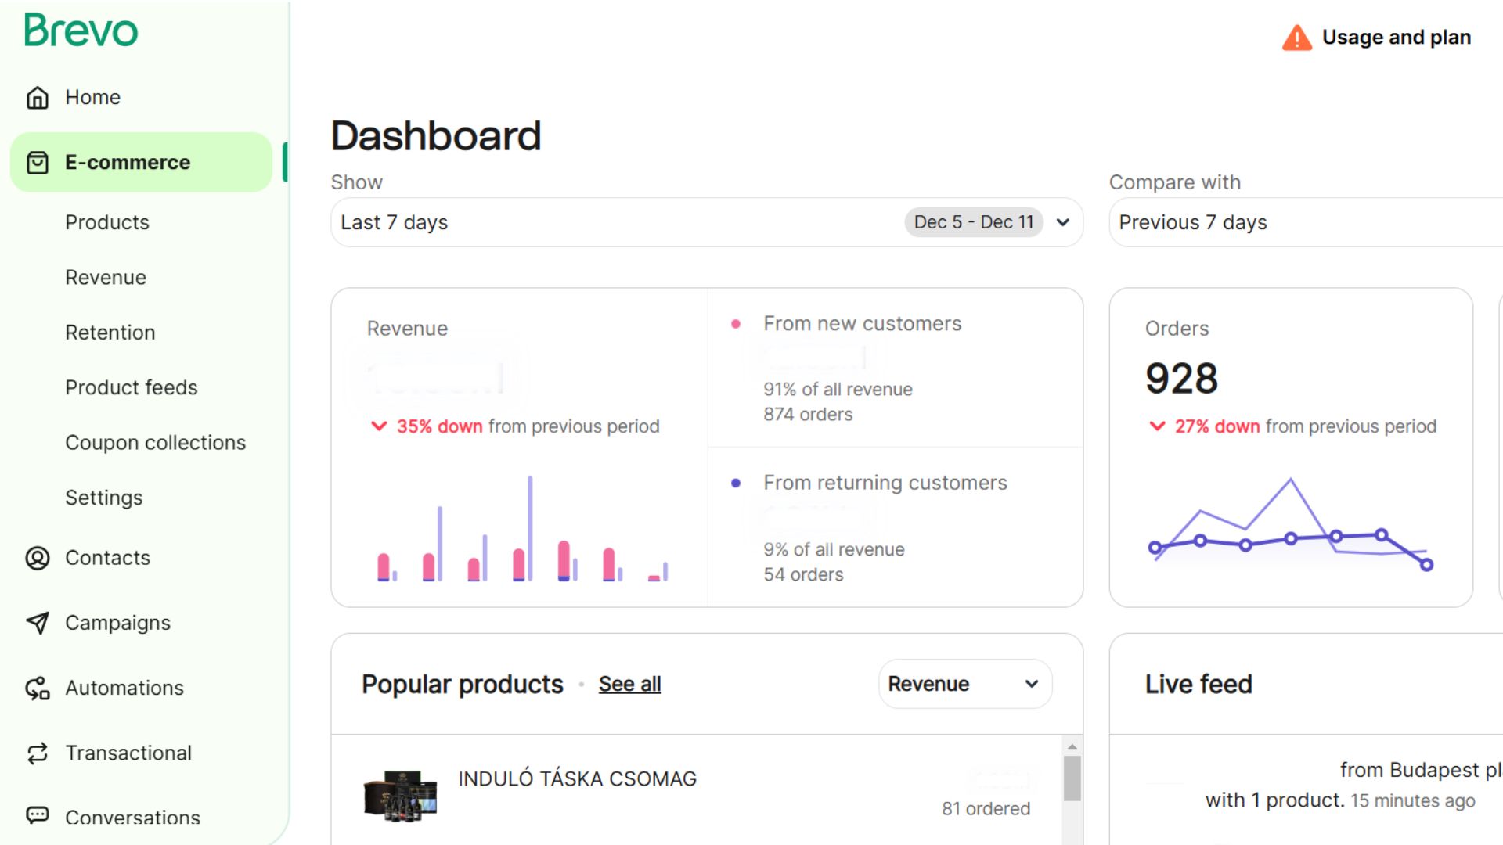Click the Usage and plan link
1503x845 pixels.
(1396, 38)
